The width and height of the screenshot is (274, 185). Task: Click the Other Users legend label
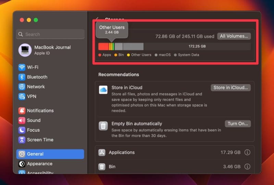(141, 55)
